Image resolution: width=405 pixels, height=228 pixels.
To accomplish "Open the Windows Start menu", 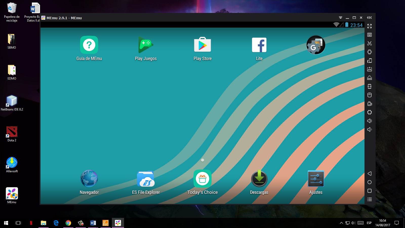I will (x=6, y=223).
